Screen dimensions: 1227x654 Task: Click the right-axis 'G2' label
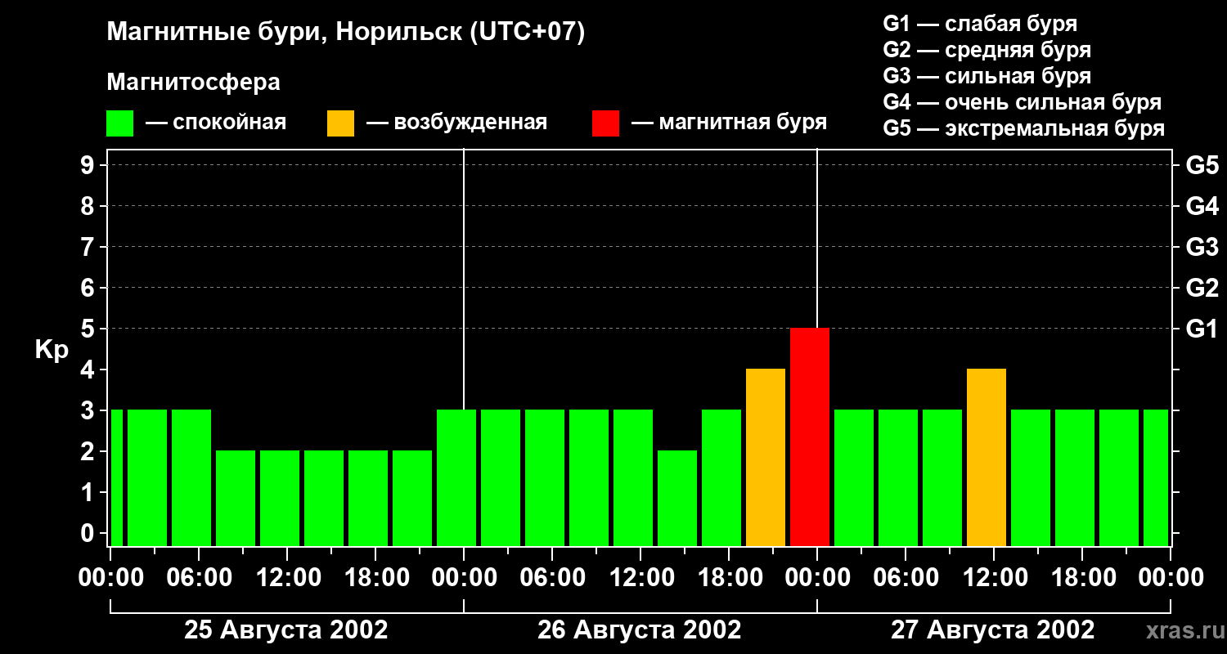(1202, 288)
